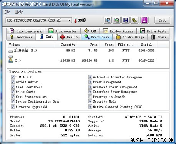Click the red cross Health icon
The width and height of the screenshot is (176, 144).
tap(63, 37)
